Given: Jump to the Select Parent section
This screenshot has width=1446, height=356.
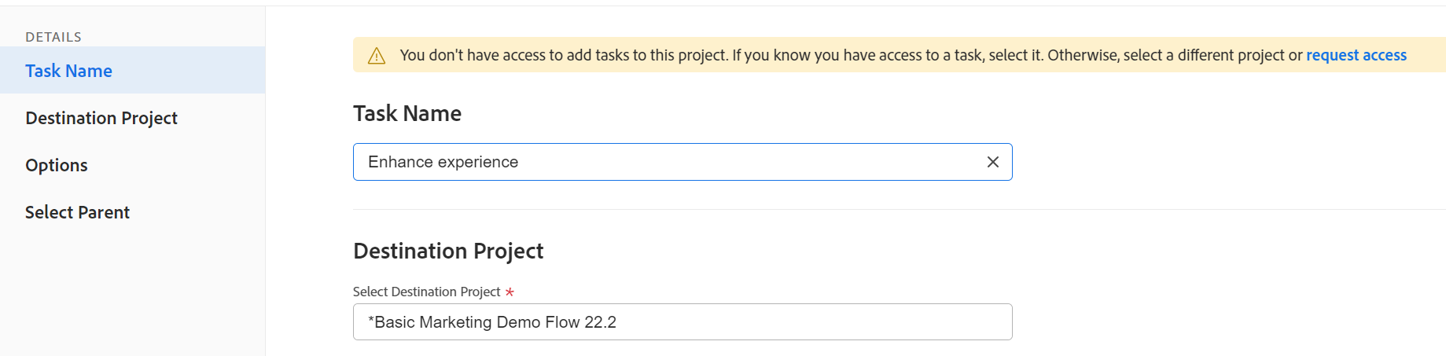Looking at the screenshot, I should click(77, 212).
